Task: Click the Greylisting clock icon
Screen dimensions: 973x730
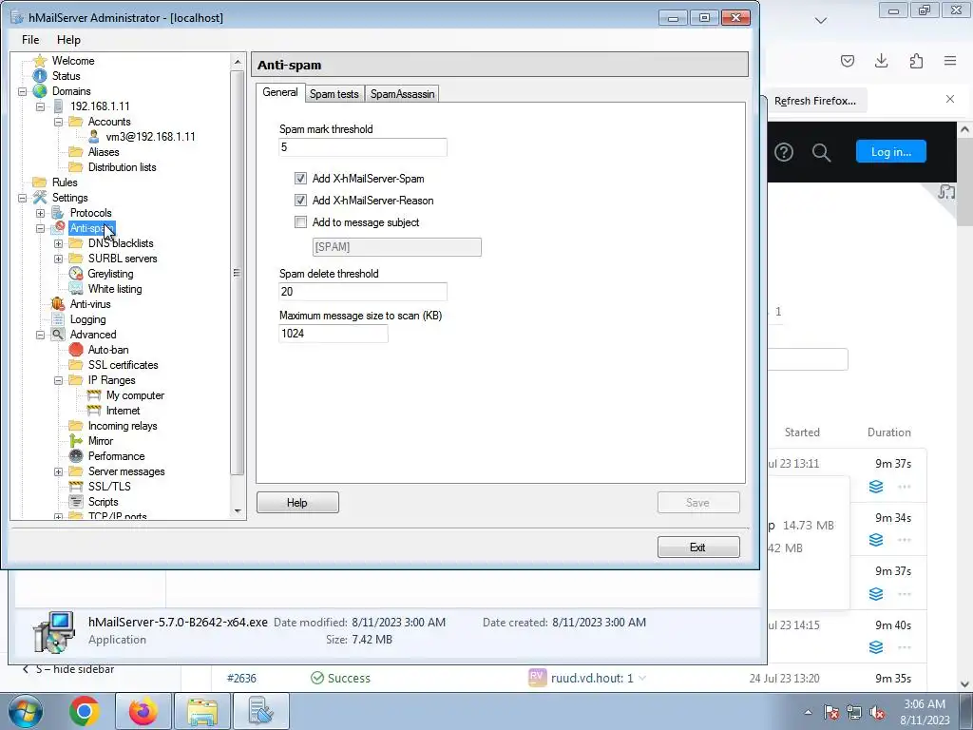Action: 76,274
